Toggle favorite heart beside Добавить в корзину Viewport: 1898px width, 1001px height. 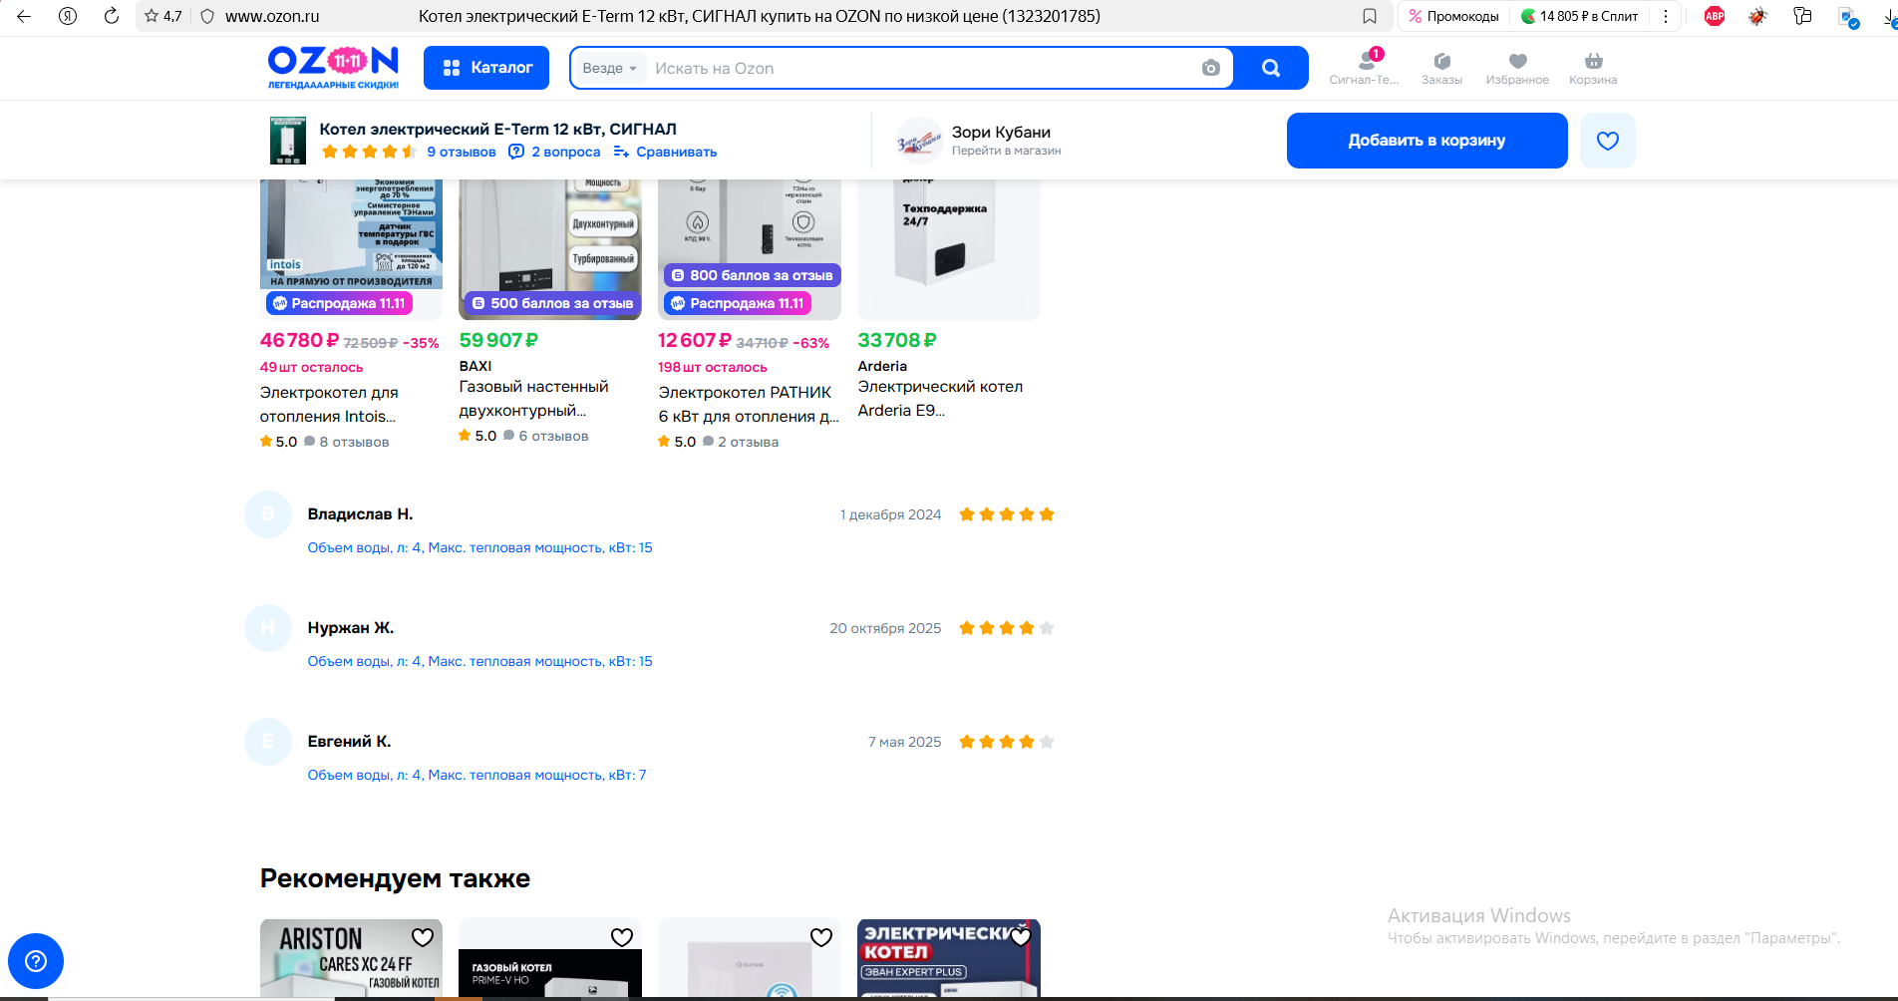(1607, 141)
